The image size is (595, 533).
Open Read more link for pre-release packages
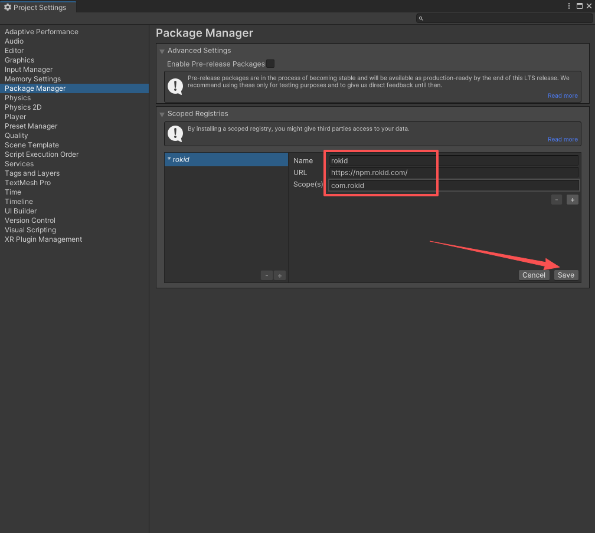(563, 96)
